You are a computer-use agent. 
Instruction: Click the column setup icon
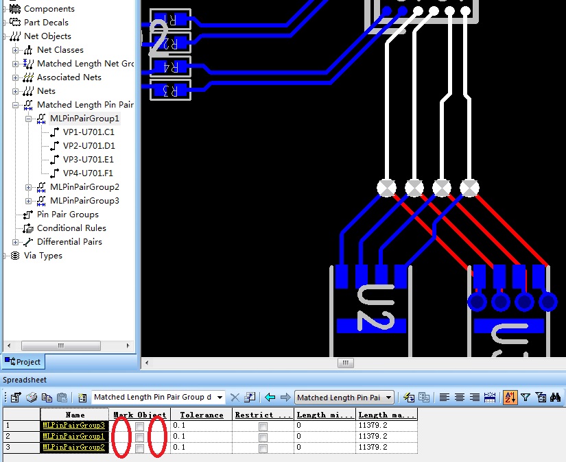[541, 398]
